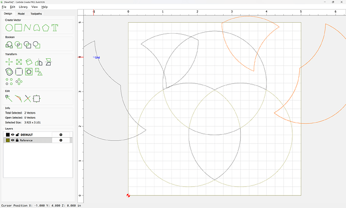The width and height of the screenshot is (346, 208).
Task: Hide the DEFAULT layer with eye icon
Action: point(13,135)
